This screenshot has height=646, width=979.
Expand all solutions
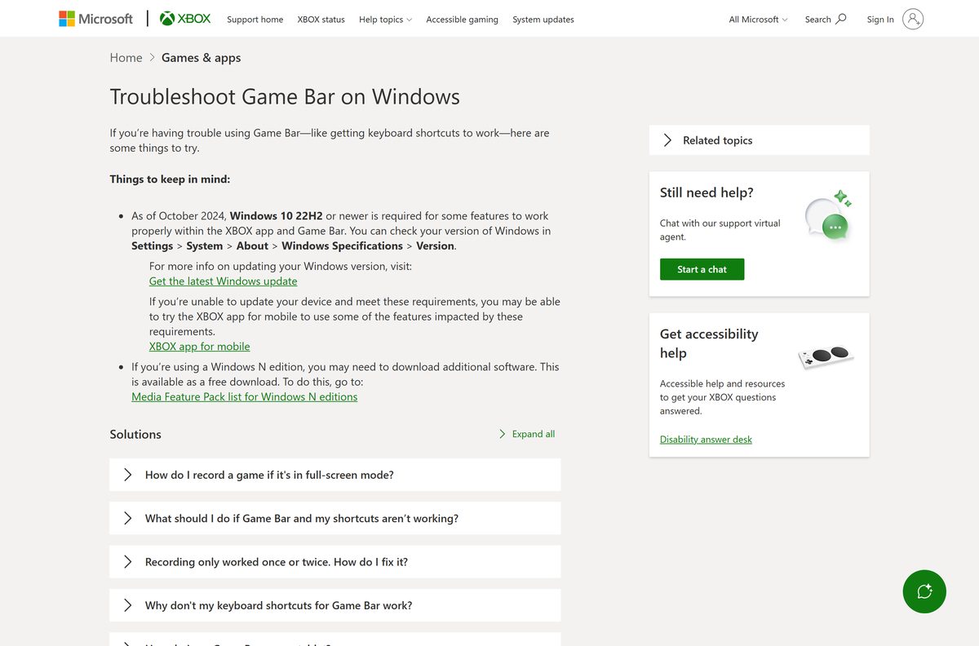tap(526, 434)
